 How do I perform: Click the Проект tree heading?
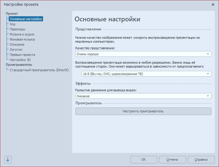[12, 14]
